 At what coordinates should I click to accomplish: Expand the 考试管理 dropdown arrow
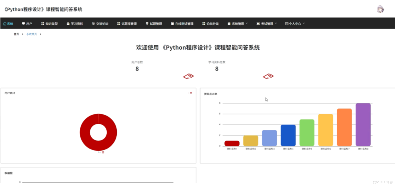pos(276,24)
